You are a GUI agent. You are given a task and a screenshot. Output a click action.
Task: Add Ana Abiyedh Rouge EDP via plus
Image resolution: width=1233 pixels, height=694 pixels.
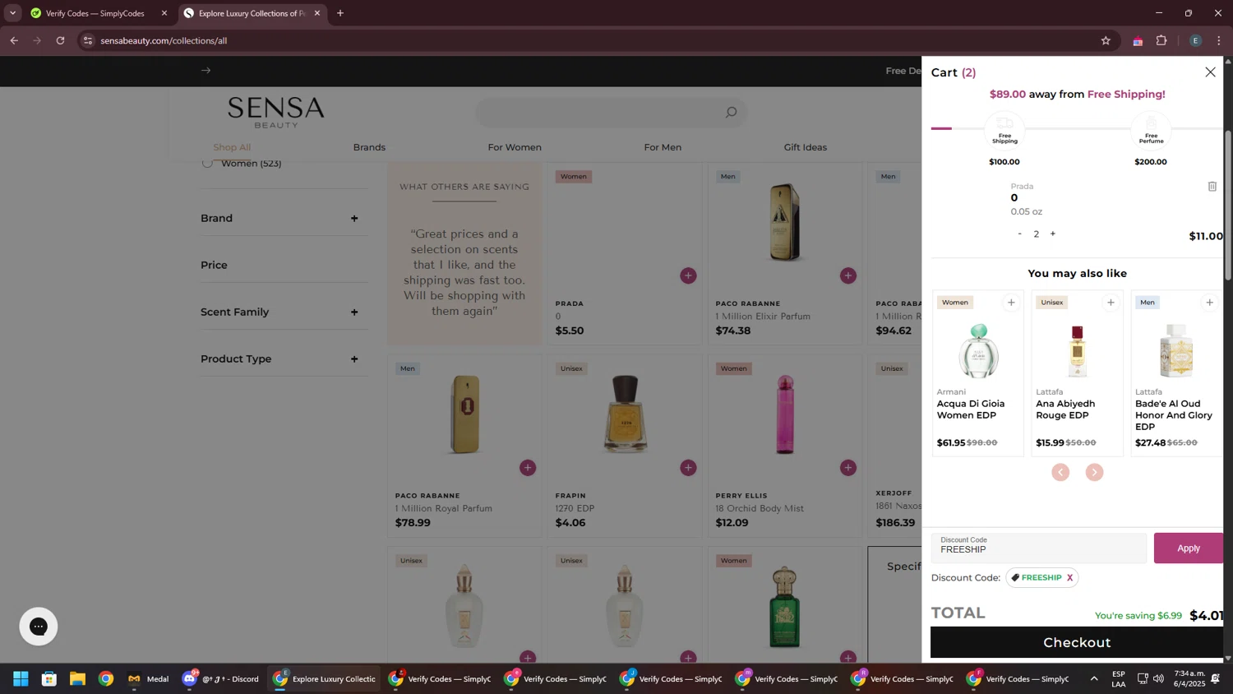(x=1111, y=303)
